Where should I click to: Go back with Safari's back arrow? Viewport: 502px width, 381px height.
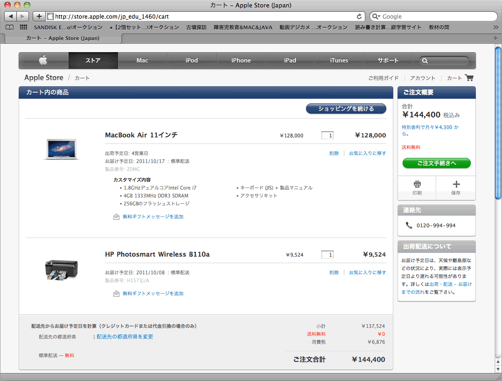pyautogui.click(x=11, y=16)
